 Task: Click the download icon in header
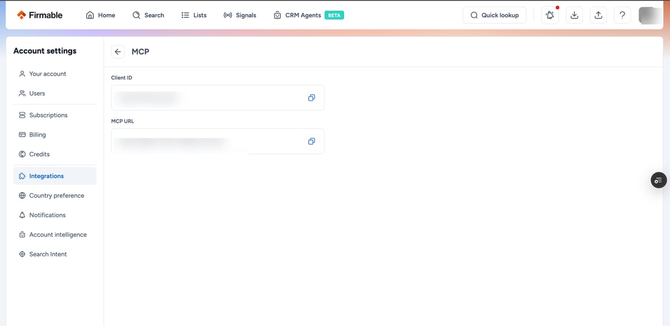(574, 15)
